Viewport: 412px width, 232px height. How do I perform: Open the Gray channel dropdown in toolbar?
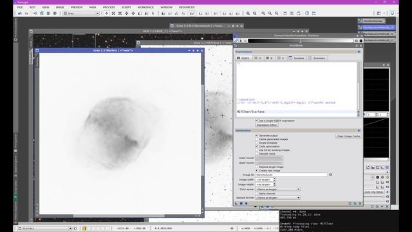point(81,13)
